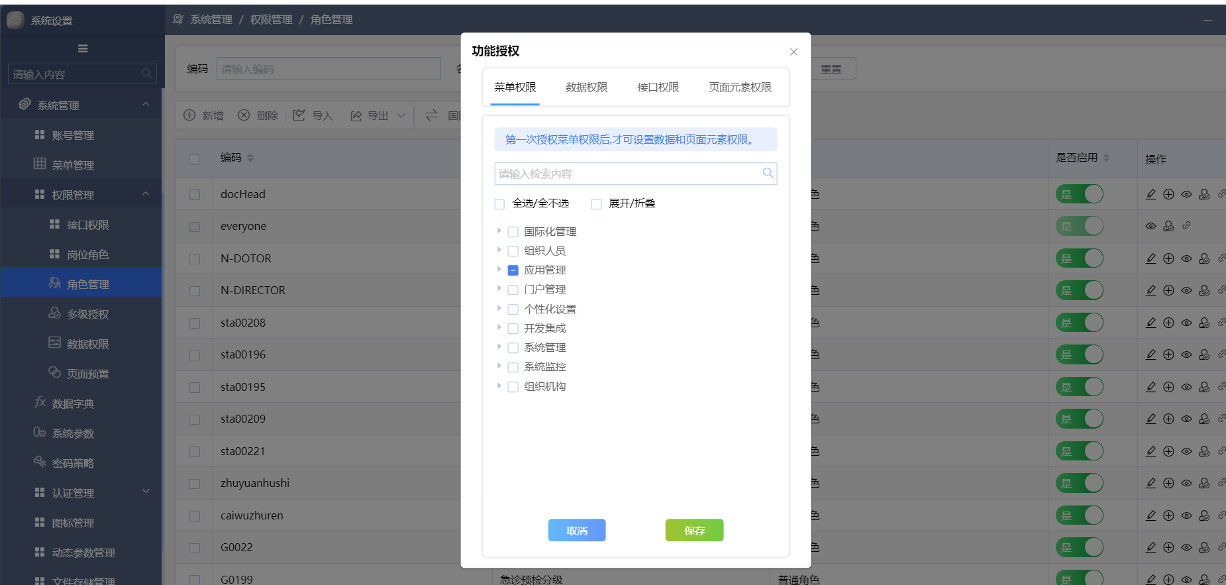The image size is (1226, 585).
Task: Expand the 门户管理 tree node arrow
Action: [x=499, y=288]
